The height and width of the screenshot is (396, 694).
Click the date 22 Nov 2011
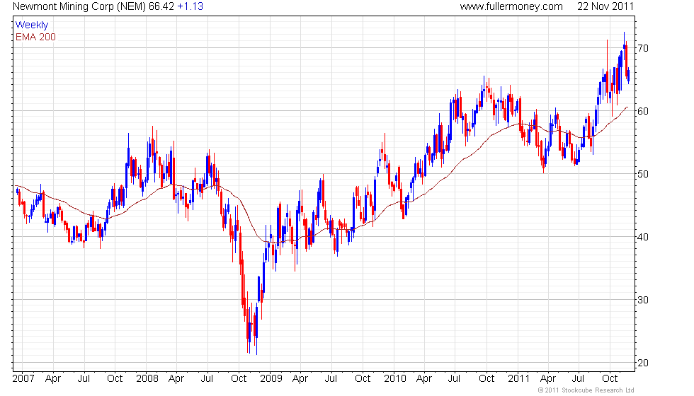605,6
